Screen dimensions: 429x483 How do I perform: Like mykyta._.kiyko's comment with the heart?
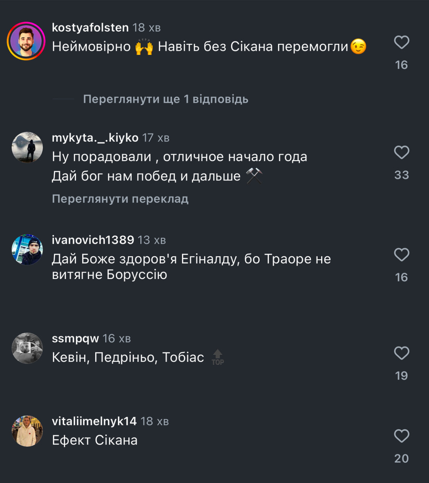(401, 153)
